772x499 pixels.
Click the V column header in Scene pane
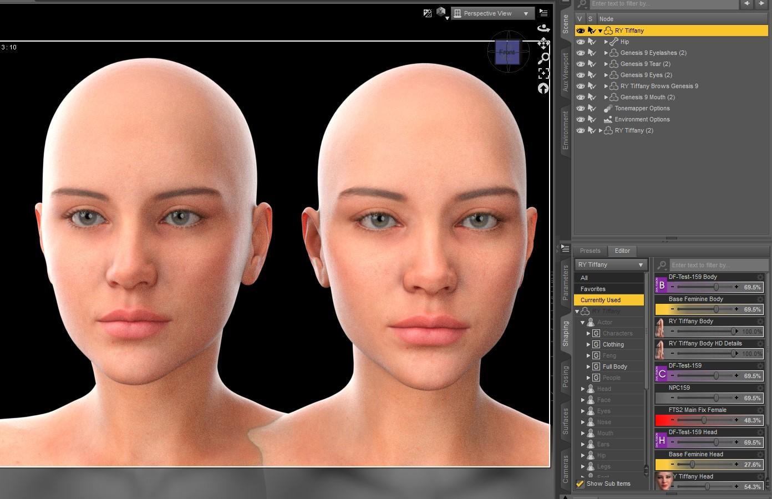pos(580,19)
